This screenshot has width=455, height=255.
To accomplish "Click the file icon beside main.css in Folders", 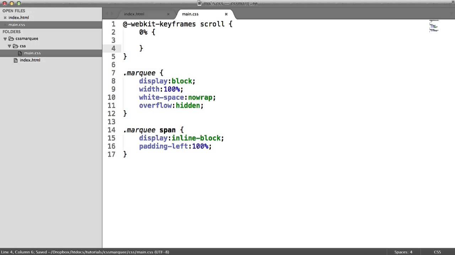I will pos(20,53).
